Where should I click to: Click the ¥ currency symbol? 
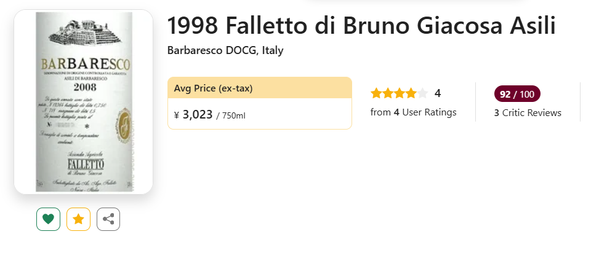[177, 115]
